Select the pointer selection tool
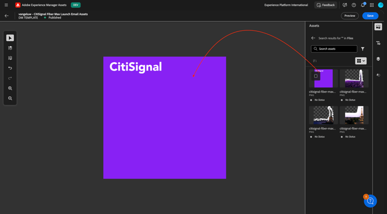The width and height of the screenshot is (387, 214). pos(10,38)
